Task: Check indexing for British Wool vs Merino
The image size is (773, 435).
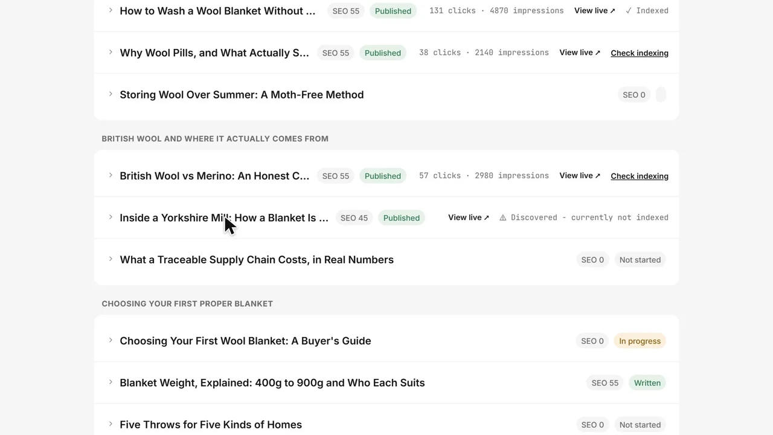Action: pos(640,176)
